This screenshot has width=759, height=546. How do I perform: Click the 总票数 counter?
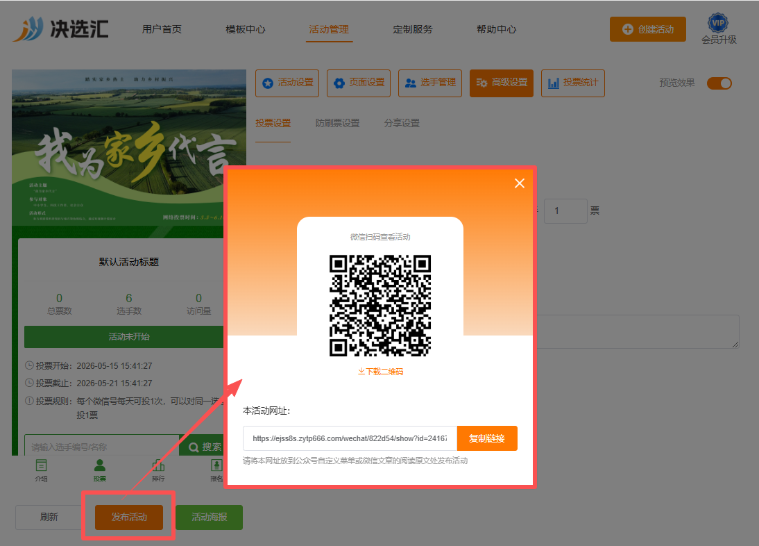point(59,304)
